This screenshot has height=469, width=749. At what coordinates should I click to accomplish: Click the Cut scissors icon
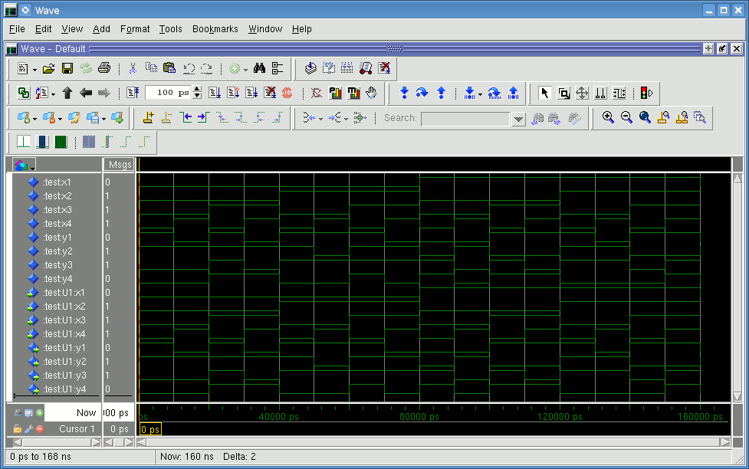[133, 68]
